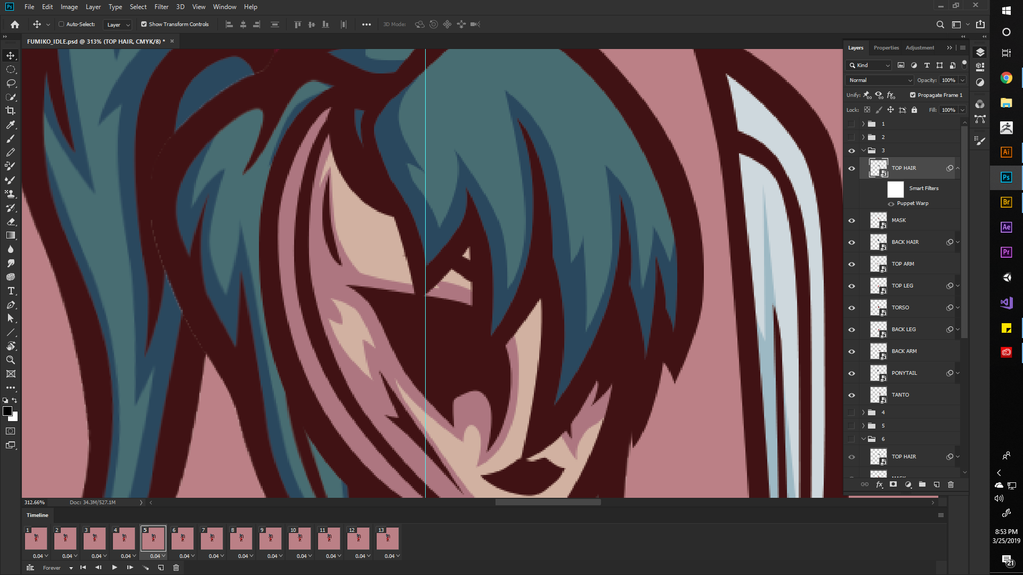
Task: Play the timeline animation
Action: point(115,568)
